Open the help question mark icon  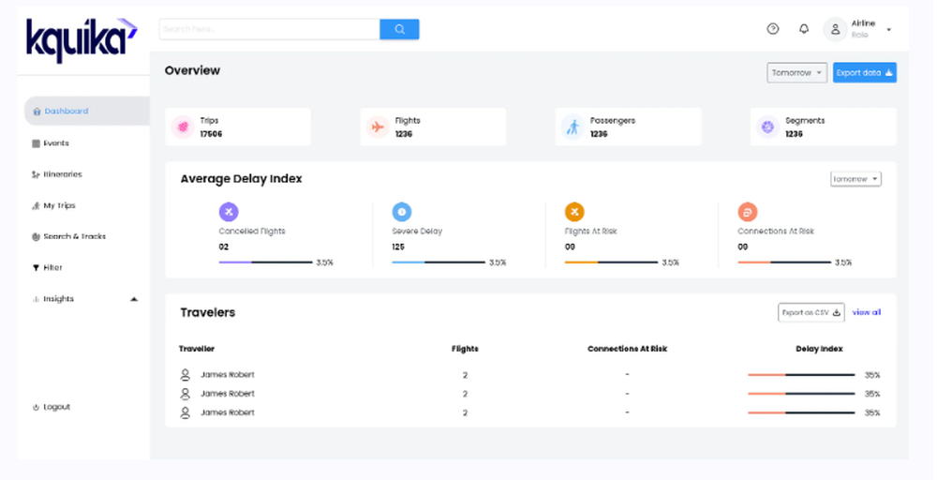pyautogui.click(x=773, y=29)
